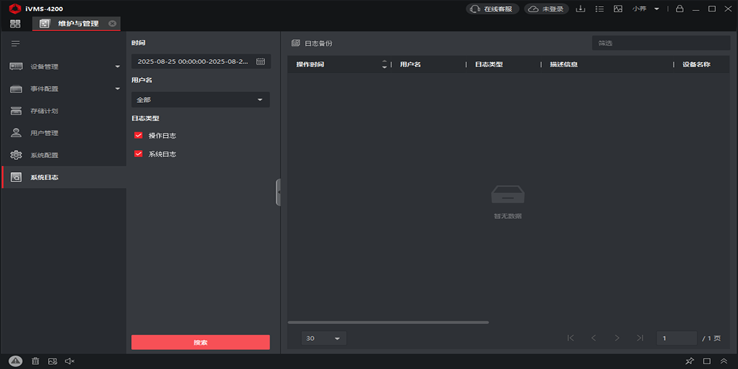Click the 未登录 cloud login button
Screen dimensions: 738x369
[x=547, y=9]
